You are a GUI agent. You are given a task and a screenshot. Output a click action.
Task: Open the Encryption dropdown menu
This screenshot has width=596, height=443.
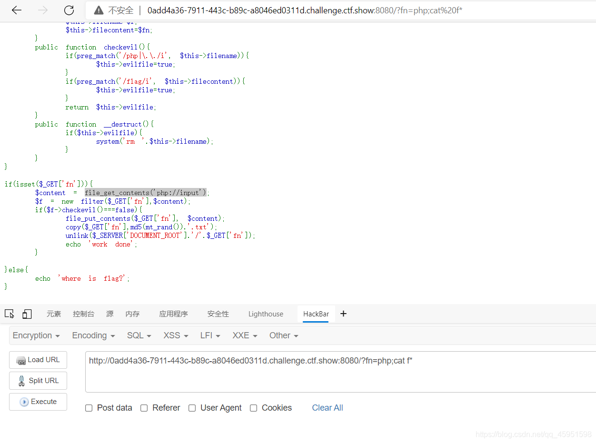click(x=36, y=335)
